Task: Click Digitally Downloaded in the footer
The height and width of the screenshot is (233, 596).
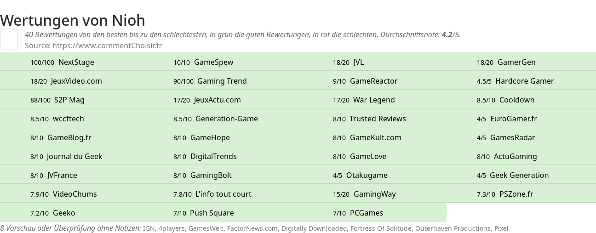Action: click(x=314, y=228)
